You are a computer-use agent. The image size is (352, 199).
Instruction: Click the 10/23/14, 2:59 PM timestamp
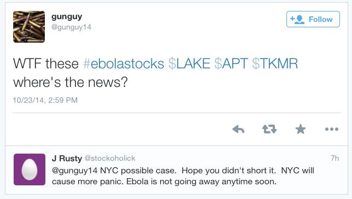coord(45,100)
